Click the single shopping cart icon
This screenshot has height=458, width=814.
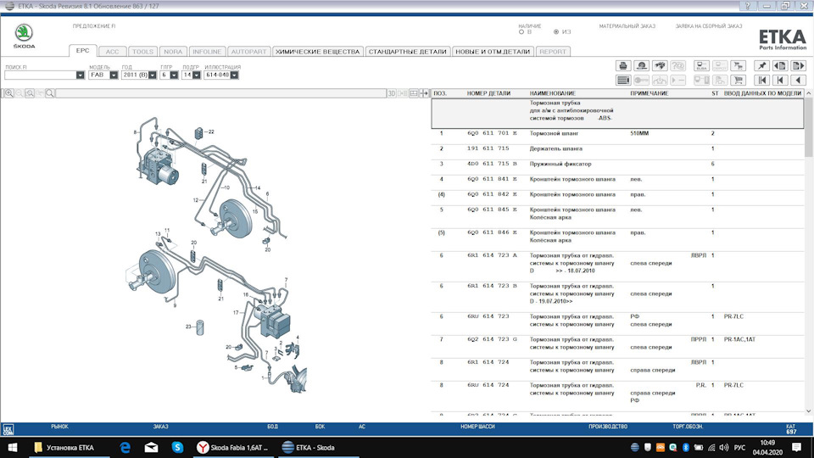pos(738,80)
